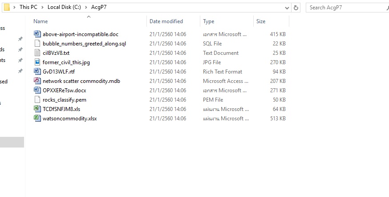389x197 pixels.
Task: Open the address bar history dropdown
Action: pyautogui.click(x=287, y=8)
